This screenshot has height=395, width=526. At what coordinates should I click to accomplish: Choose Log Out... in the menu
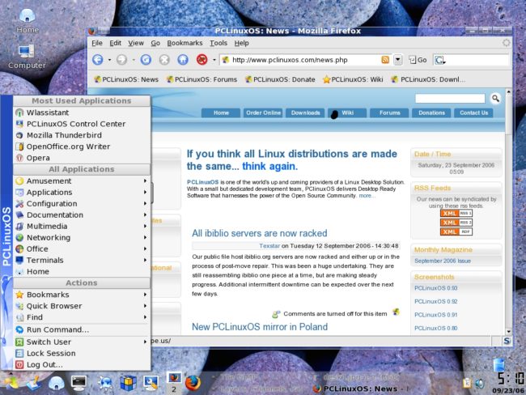click(x=82, y=365)
